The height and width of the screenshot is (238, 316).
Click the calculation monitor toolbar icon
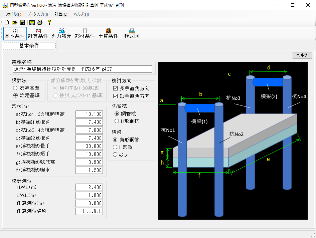[32, 22]
